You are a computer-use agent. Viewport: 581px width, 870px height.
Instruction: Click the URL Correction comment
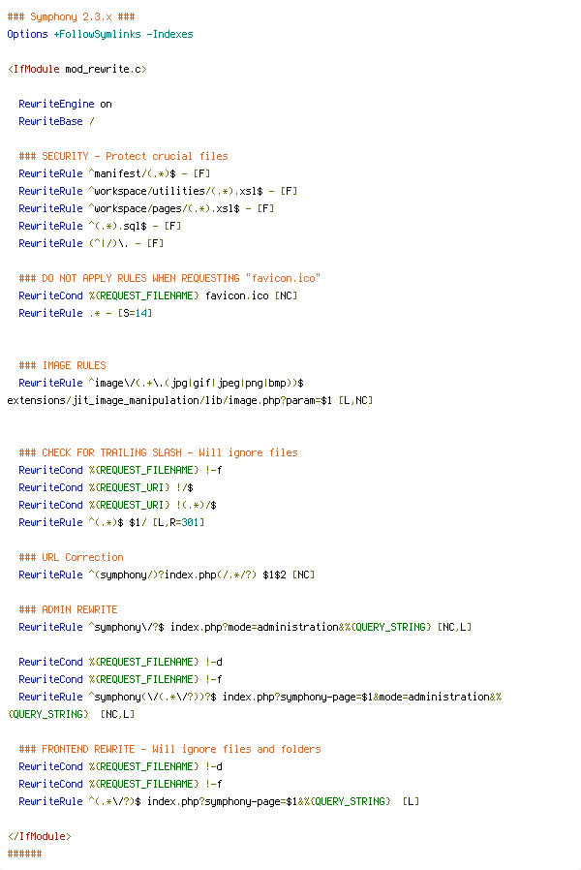coord(71,558)
